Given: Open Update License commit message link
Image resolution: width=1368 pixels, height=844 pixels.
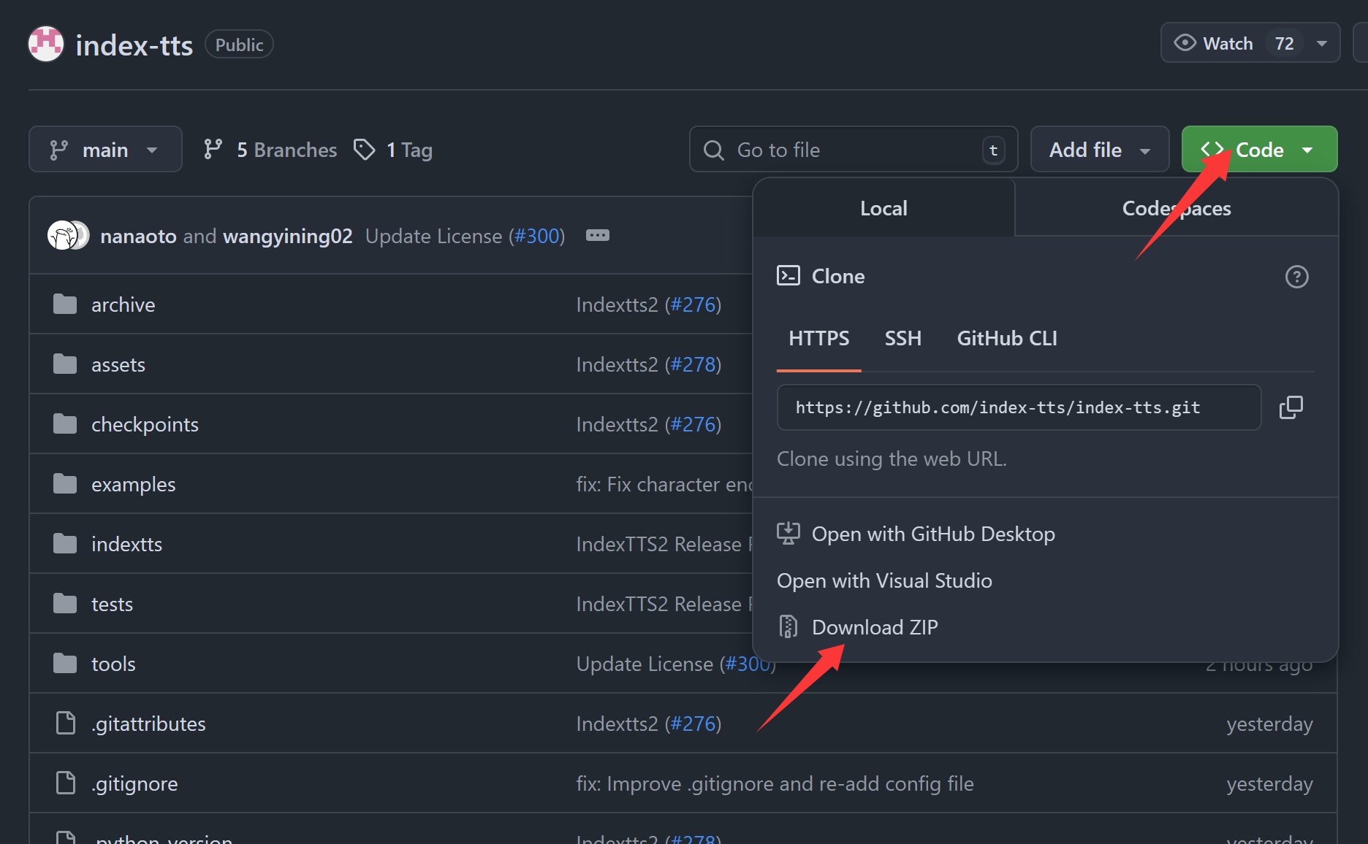Looking at the screenshot, I should pos(433,236).
